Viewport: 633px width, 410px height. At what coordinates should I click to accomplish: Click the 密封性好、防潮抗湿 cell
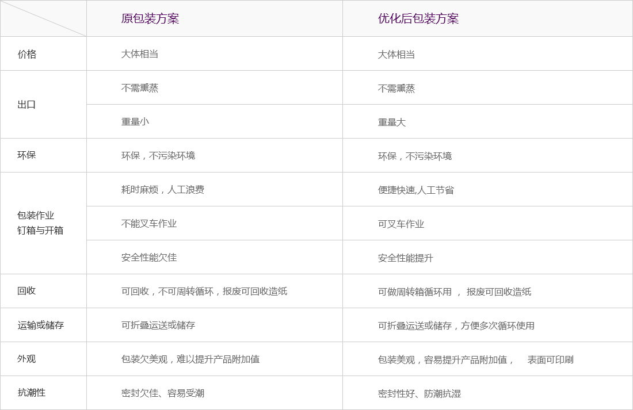click(x=420, y=394)
